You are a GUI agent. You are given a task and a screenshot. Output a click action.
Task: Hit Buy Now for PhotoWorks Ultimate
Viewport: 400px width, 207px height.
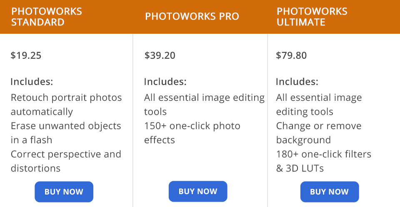coord(329,192)
